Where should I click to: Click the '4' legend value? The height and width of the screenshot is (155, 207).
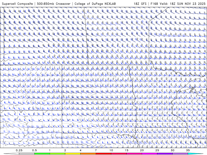click(80, 150)
